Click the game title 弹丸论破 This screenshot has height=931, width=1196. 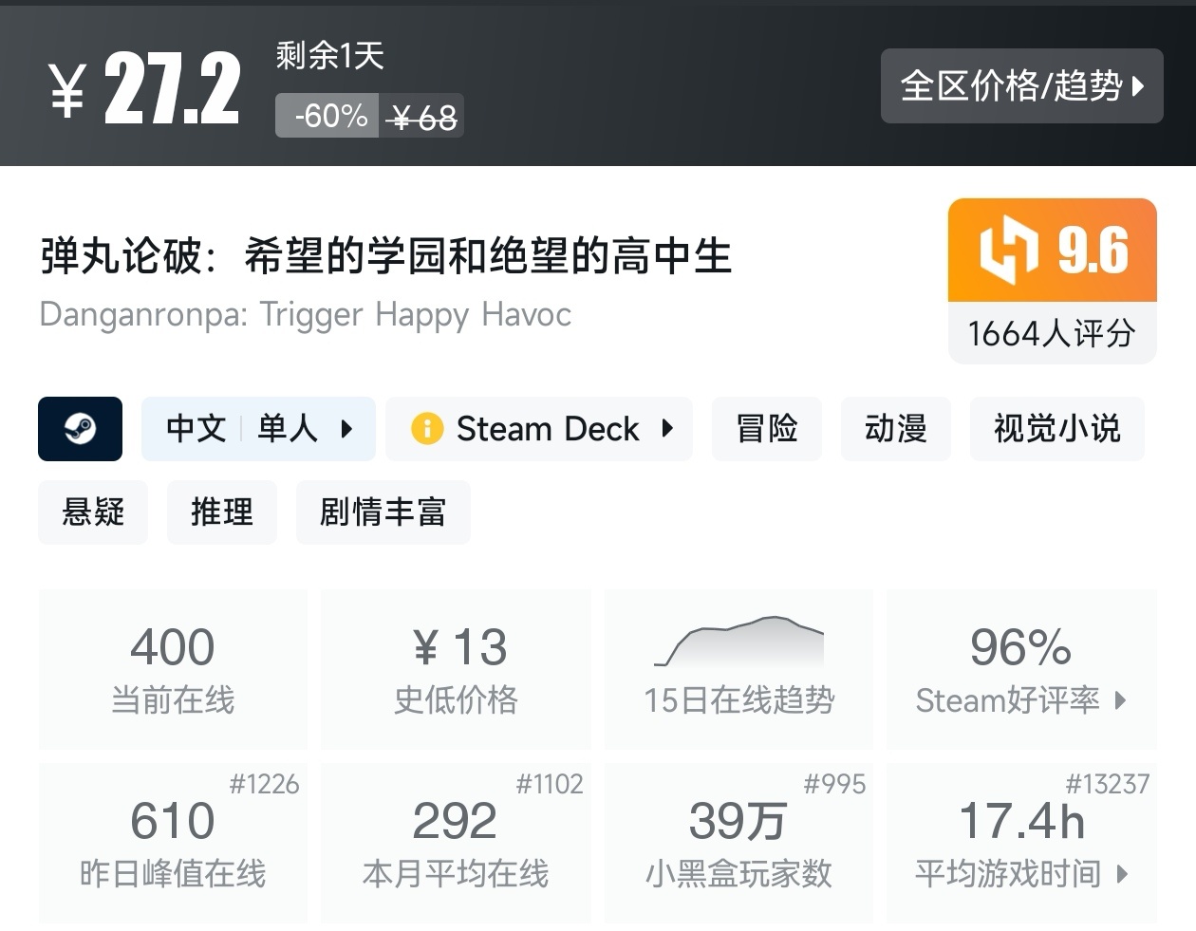(385, 256)
